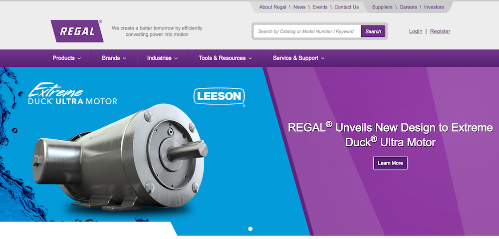499x239 pixels.
Task: Click the Regal logo
Action: click(x=77, y=31)
